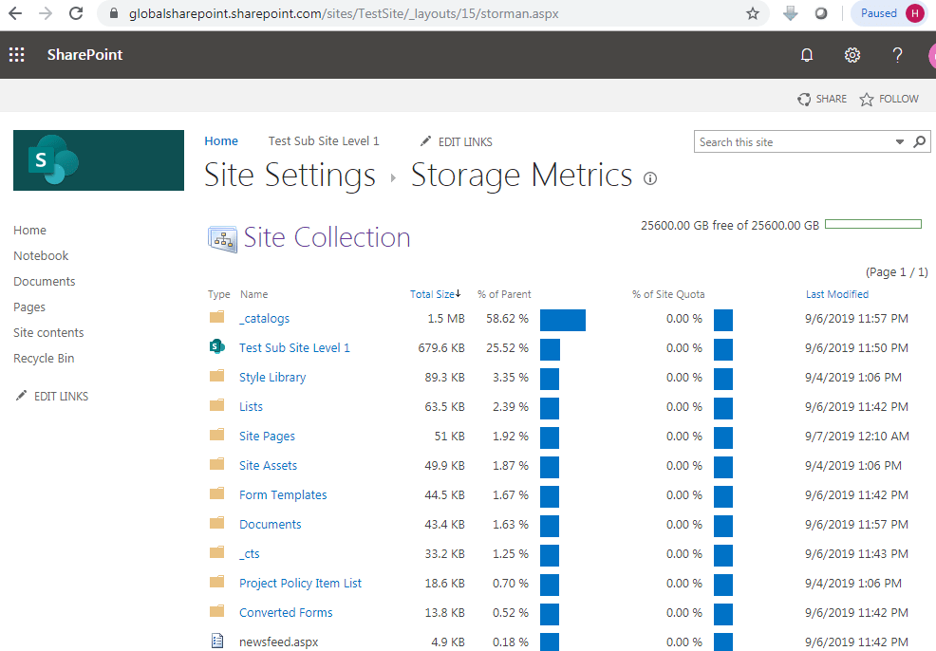Click the pencil icon in sidebar EDIT LINKS
This screenshot has height=651, width=936.
(x=21, y=395)
